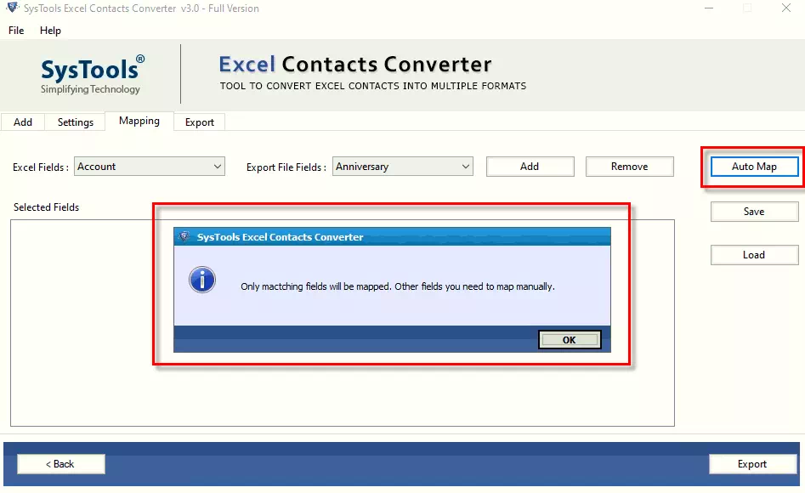Open the Help menu
This screenshot has width=805, height=493.
tap(50, 31)
